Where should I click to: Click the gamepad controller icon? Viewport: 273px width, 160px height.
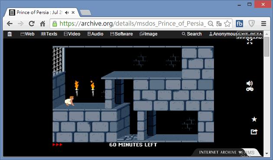(x=250, y=89)
